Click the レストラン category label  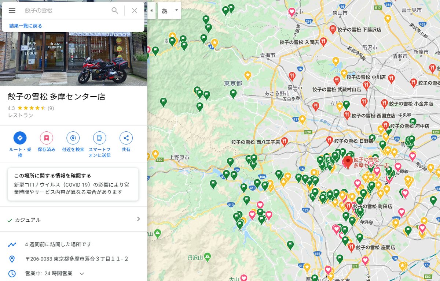coord(21,115)
